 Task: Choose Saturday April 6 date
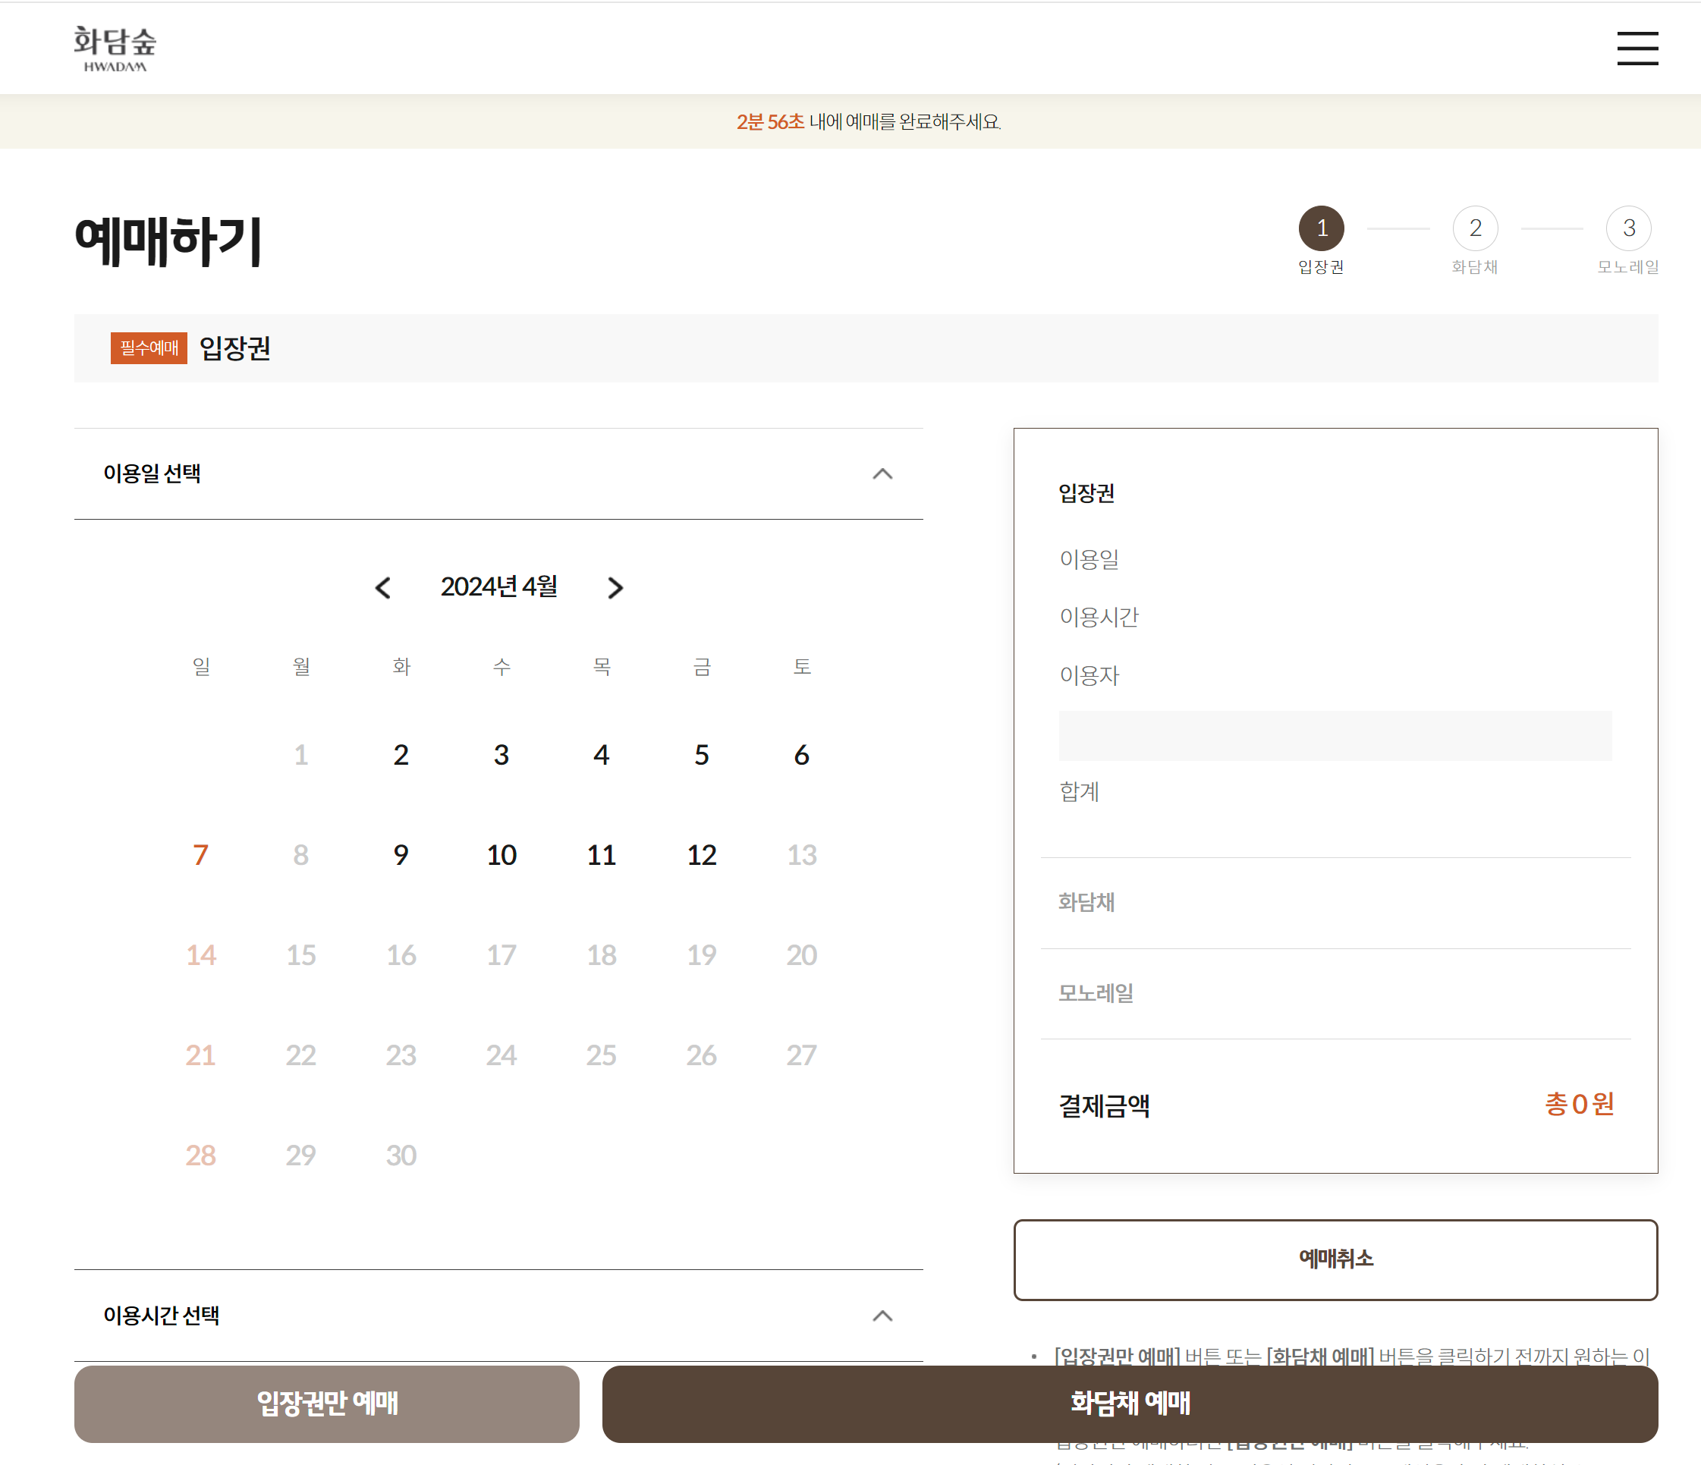(x=801, y=755)
